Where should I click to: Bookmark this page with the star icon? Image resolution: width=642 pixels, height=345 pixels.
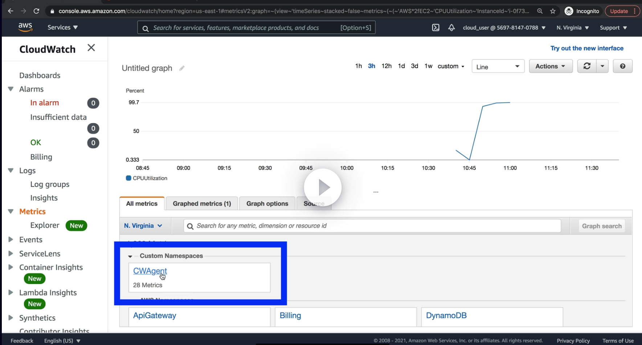click(x=553, y=11)
